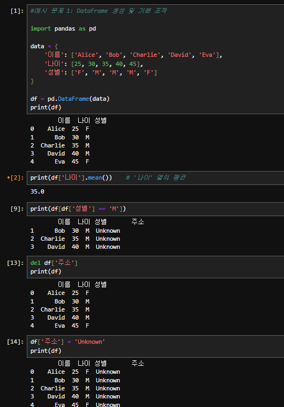This screenshot has height=407, width=284.
Task: Select the cell [9] prompt label
Action: click(17, 209)
